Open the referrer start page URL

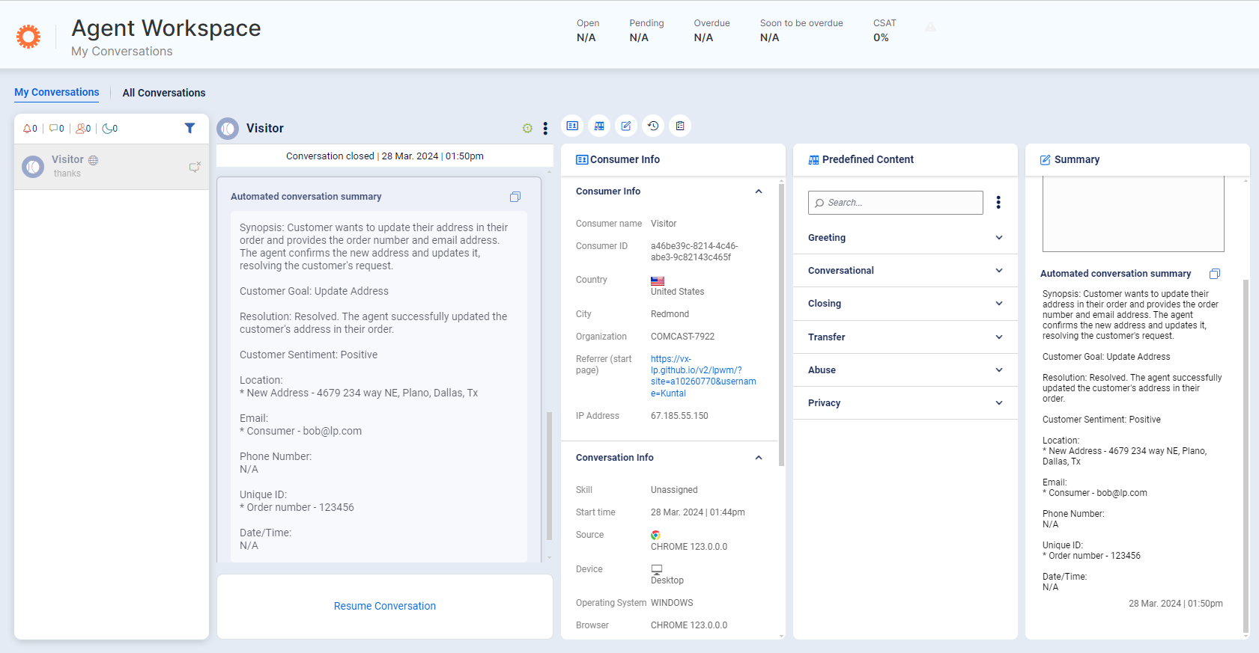coord(703,376)
